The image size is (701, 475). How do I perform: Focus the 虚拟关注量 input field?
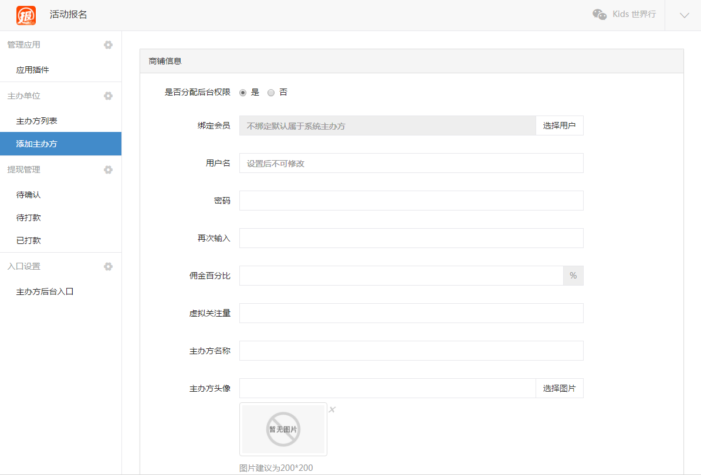(411, 313)
